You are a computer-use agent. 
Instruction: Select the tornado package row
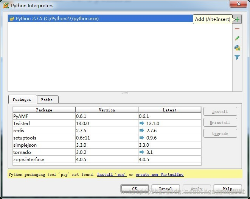pyautogui.click(x=107, y=152)
